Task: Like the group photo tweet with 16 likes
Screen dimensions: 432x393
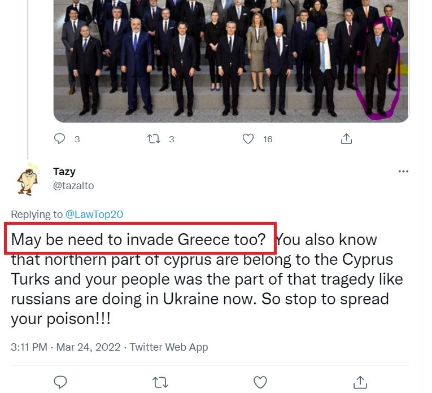Action: click(248, 138)
